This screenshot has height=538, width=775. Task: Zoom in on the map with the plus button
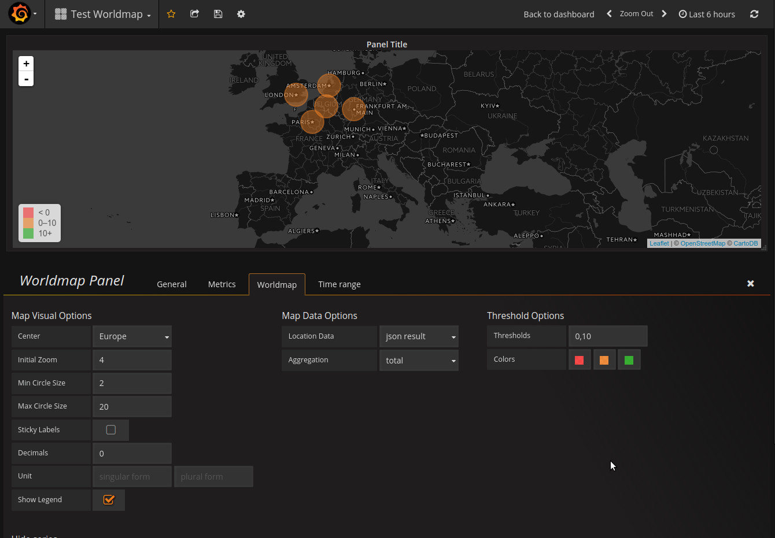[26, 64]
